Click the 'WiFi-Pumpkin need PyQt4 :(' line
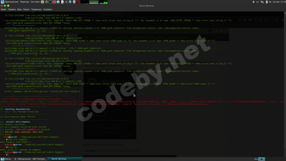 tap(16, 142)
